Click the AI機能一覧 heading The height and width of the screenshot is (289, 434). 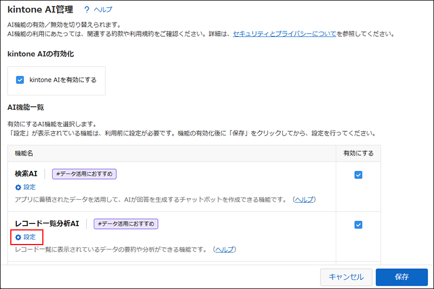click(x=25, y=107)
